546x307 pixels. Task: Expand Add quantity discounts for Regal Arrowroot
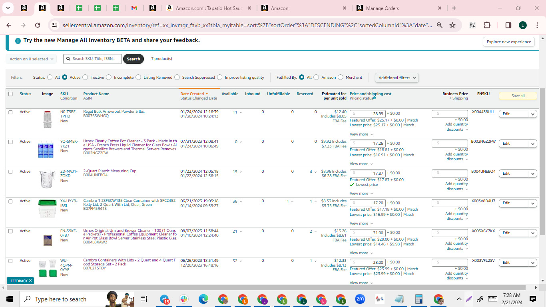[456, 127]
